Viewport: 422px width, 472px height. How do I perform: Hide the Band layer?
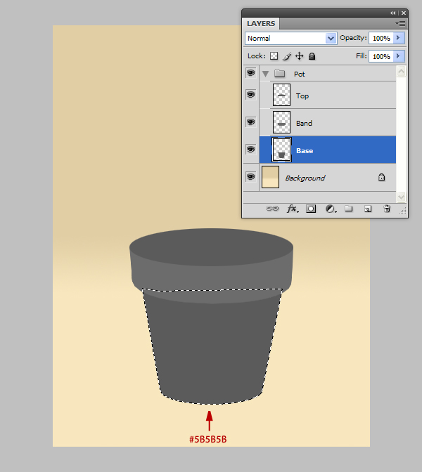250,122
